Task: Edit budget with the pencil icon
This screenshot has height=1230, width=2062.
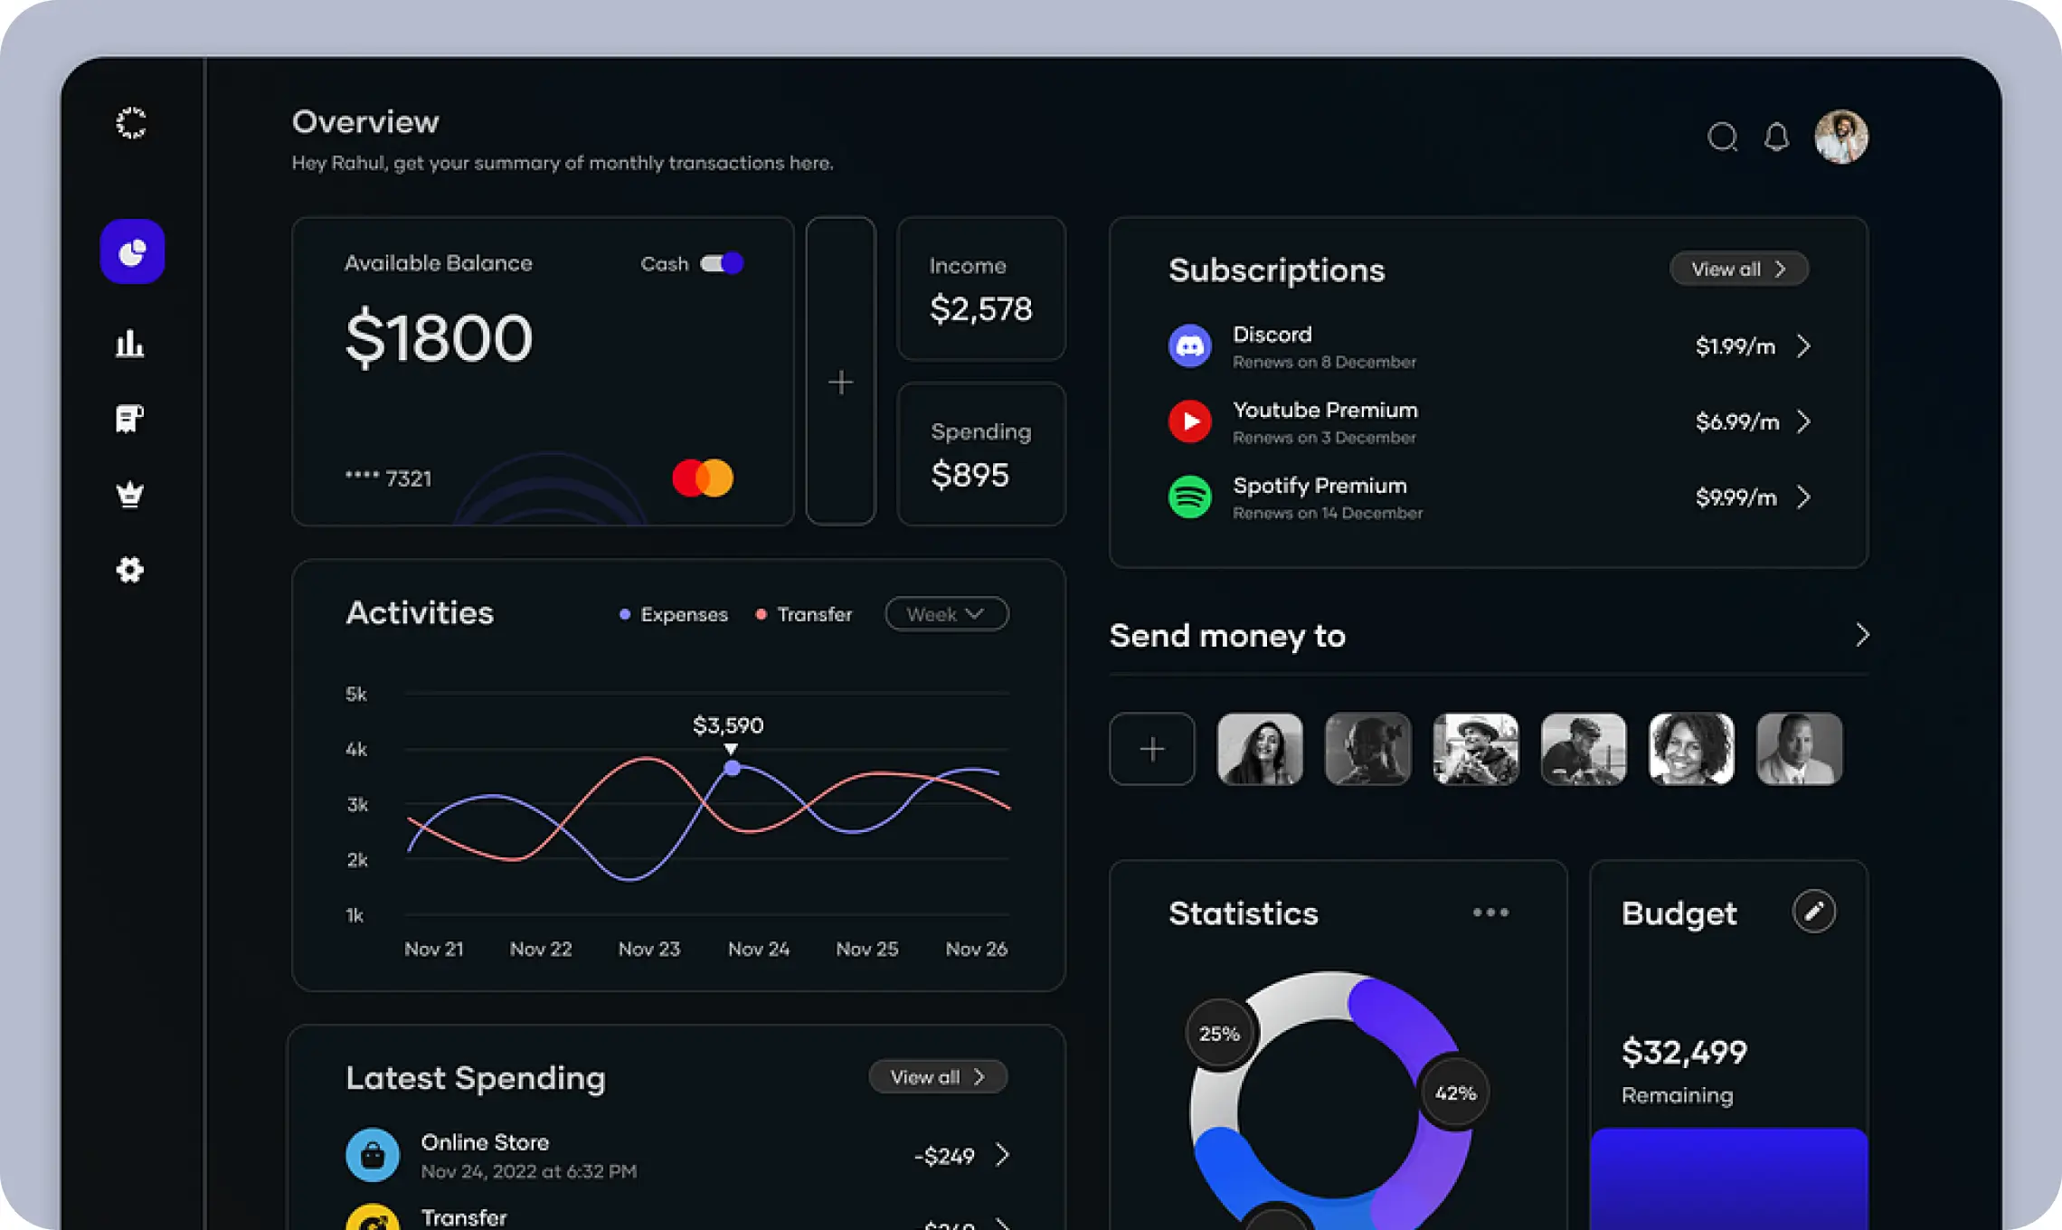Action: [x=1813, y=912]
